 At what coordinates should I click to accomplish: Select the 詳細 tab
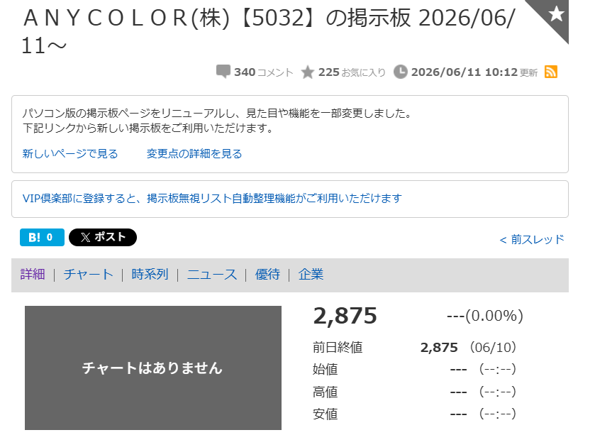point(33,274)
